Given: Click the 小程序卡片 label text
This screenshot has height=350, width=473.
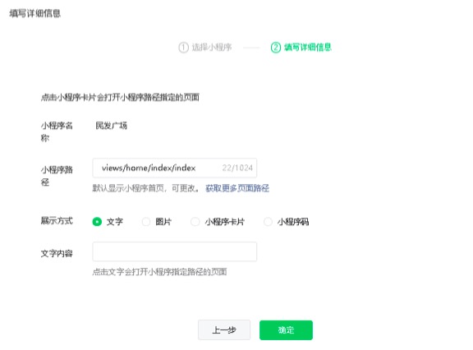Looking at the screenshot, I should [225, 222].
